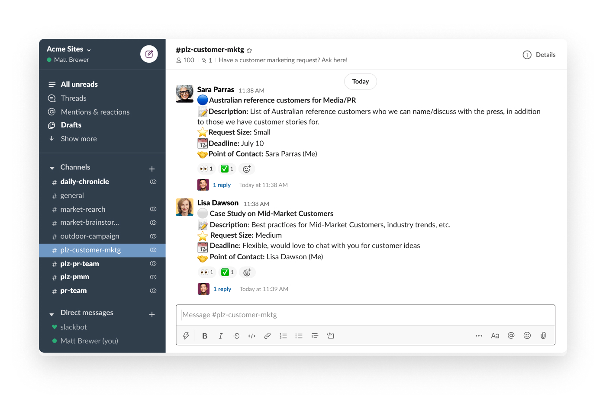606x395 pixels.
Task: Start a new direct message with plus
Action: [x=152, y=315]
